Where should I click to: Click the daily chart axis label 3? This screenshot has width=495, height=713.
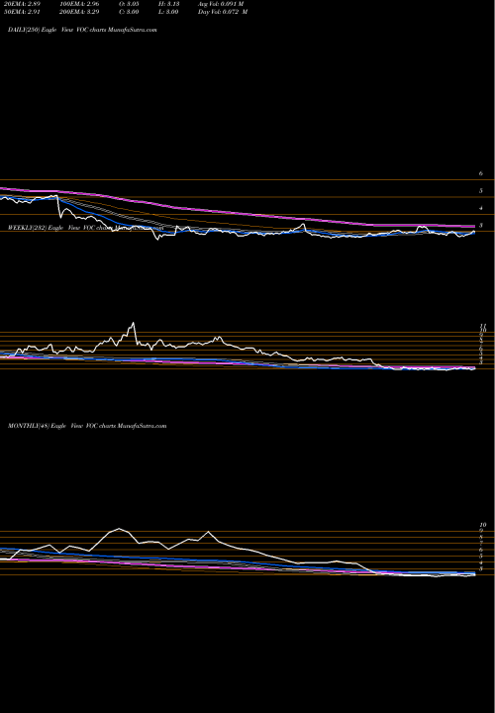[480, 226]
